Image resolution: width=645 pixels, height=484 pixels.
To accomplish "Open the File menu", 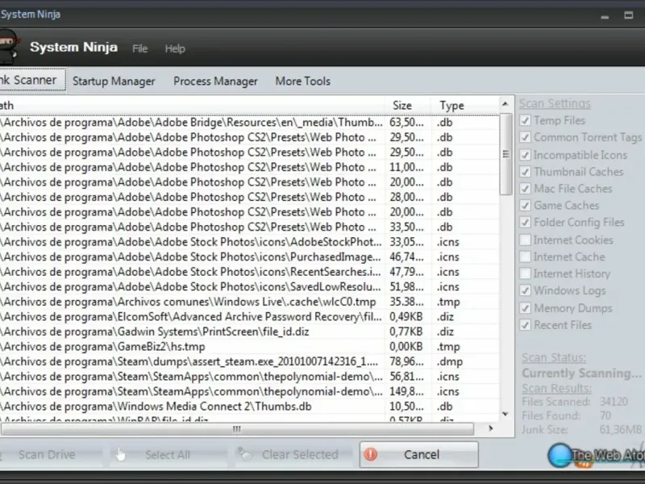I will pos(139,48).
